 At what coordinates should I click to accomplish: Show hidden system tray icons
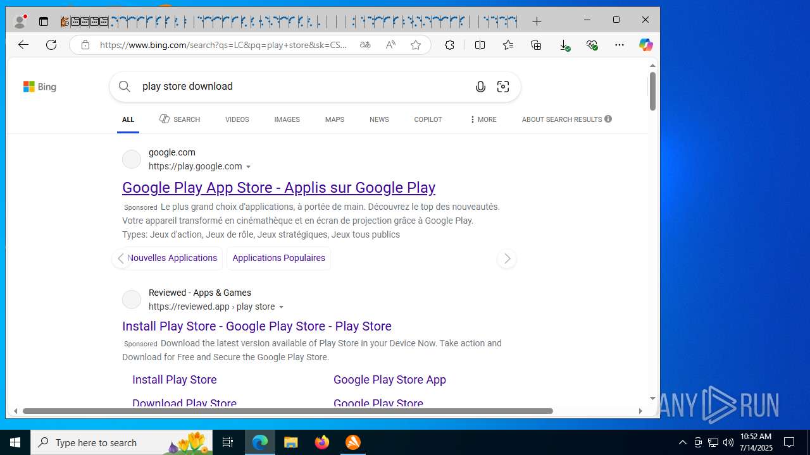(682, 442)
